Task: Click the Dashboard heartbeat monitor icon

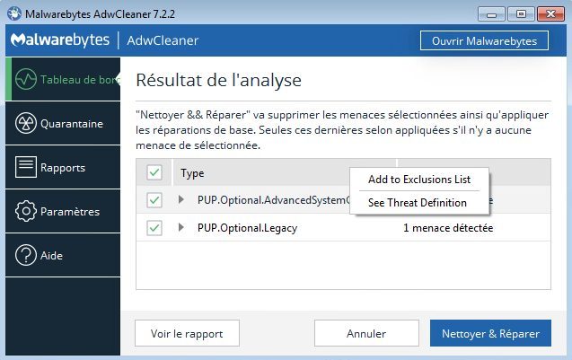Action: (26, 80)
